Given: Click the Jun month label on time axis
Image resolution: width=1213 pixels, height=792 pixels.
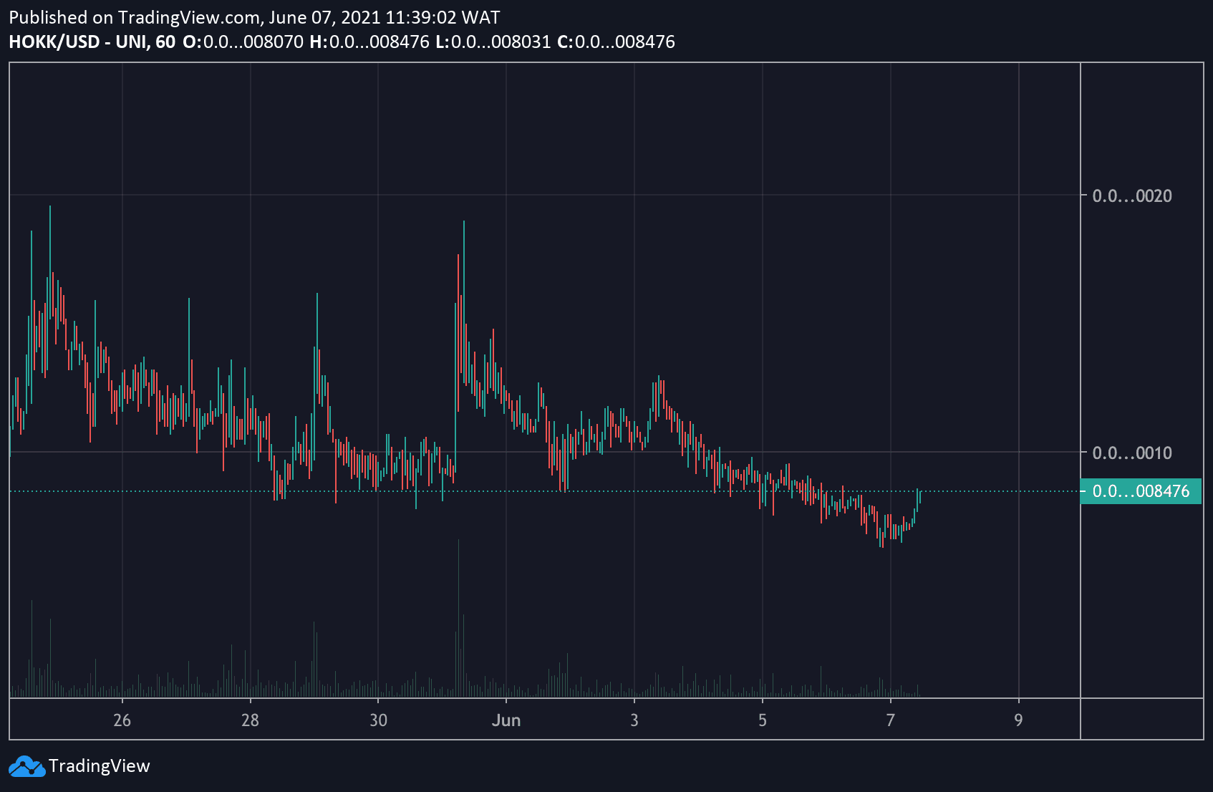Looking at the screenshot, I should coord(506,720).
